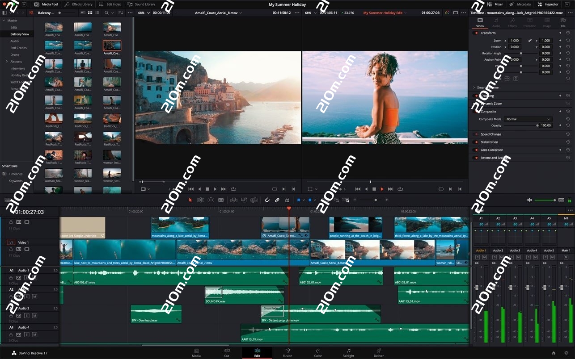Click the blue Marker icon
Viewport: 575px width, 359px height.
309,200
